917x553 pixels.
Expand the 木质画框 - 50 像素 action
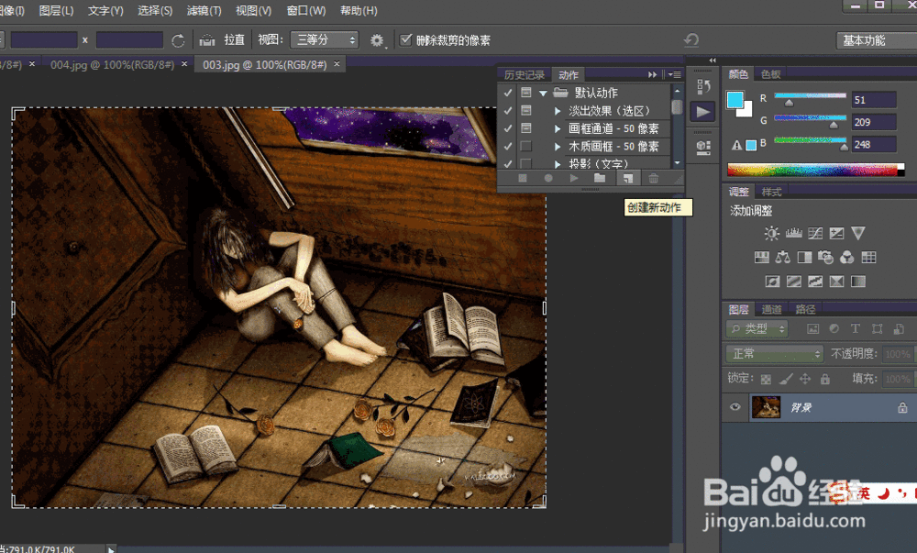(x=558, y=146)
